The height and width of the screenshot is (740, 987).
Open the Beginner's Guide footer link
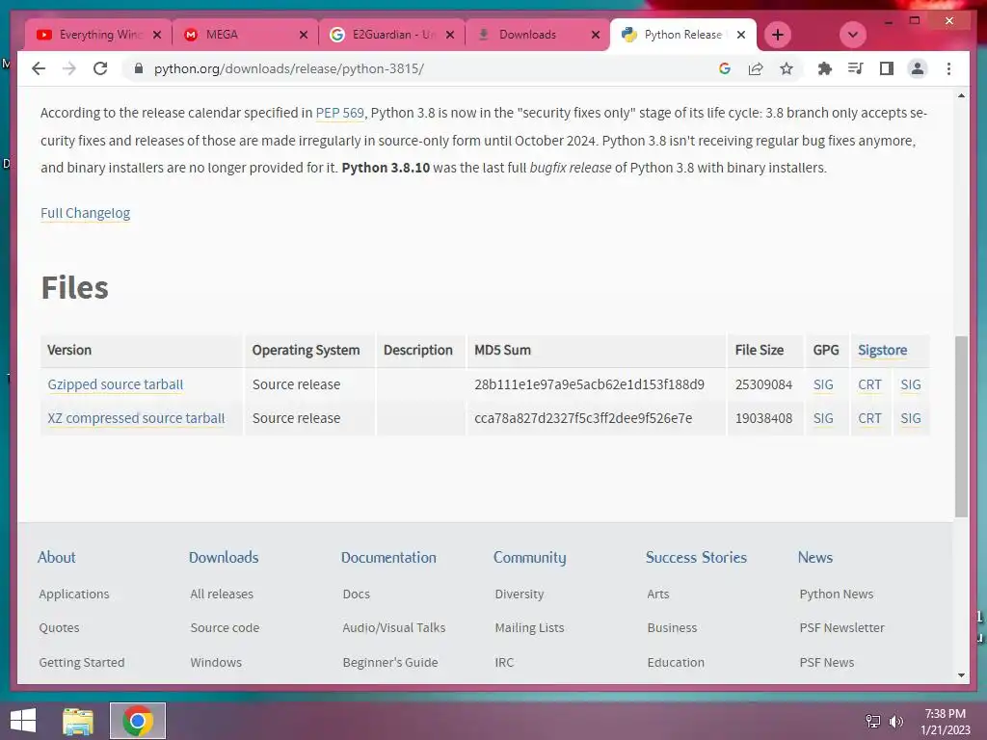(x=390, y=663)
